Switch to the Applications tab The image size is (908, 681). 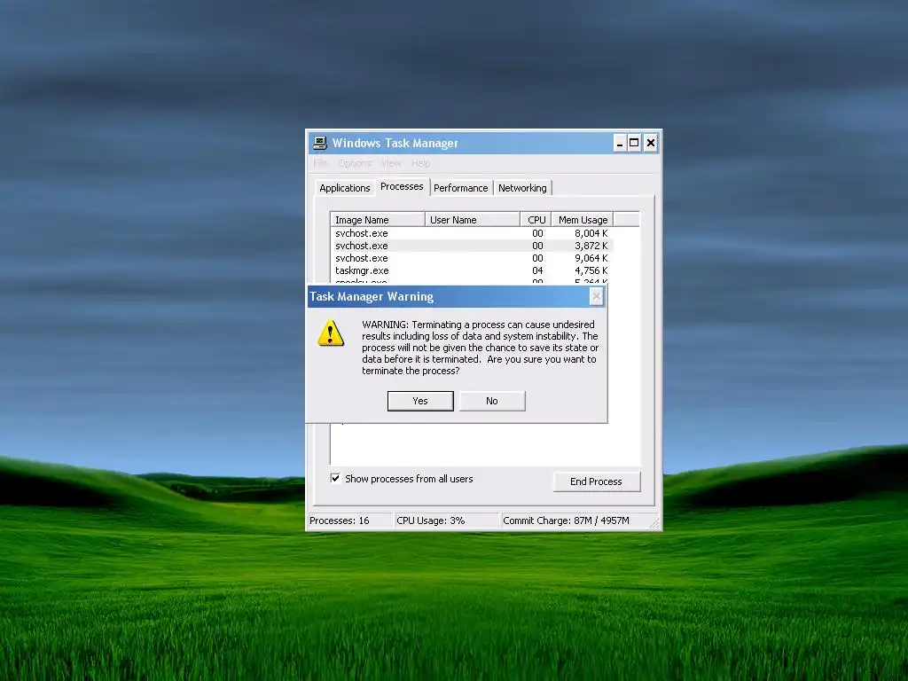pos(345,188)
